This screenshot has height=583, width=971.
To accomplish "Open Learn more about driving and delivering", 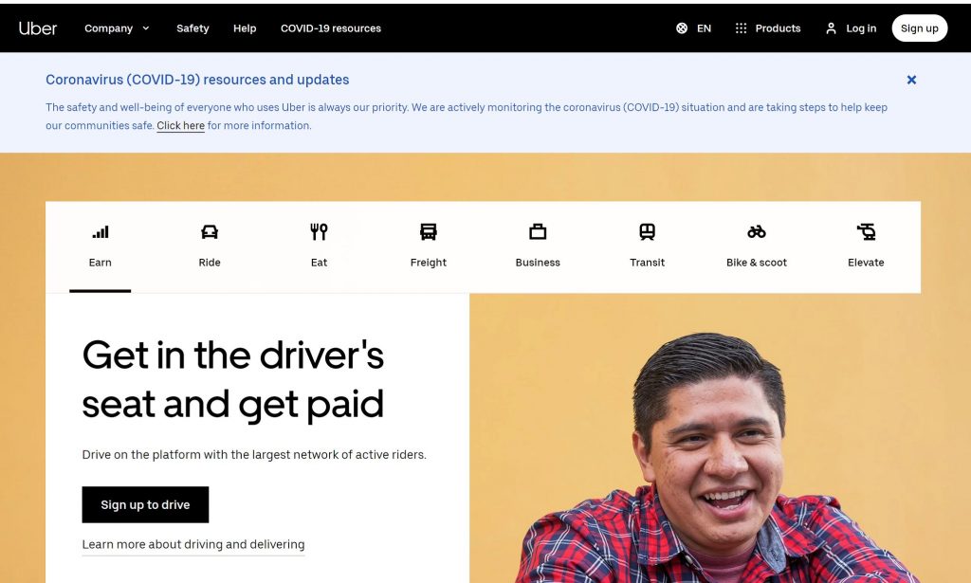I will (x=193, y=545).
